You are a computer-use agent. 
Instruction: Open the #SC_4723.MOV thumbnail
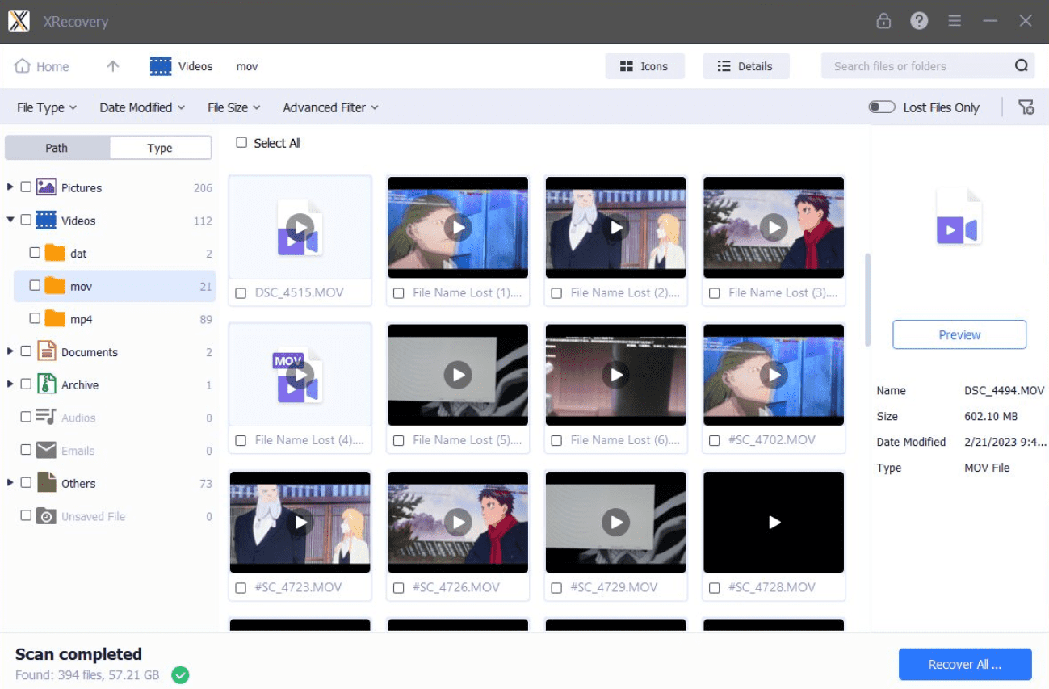click(300, 523)
